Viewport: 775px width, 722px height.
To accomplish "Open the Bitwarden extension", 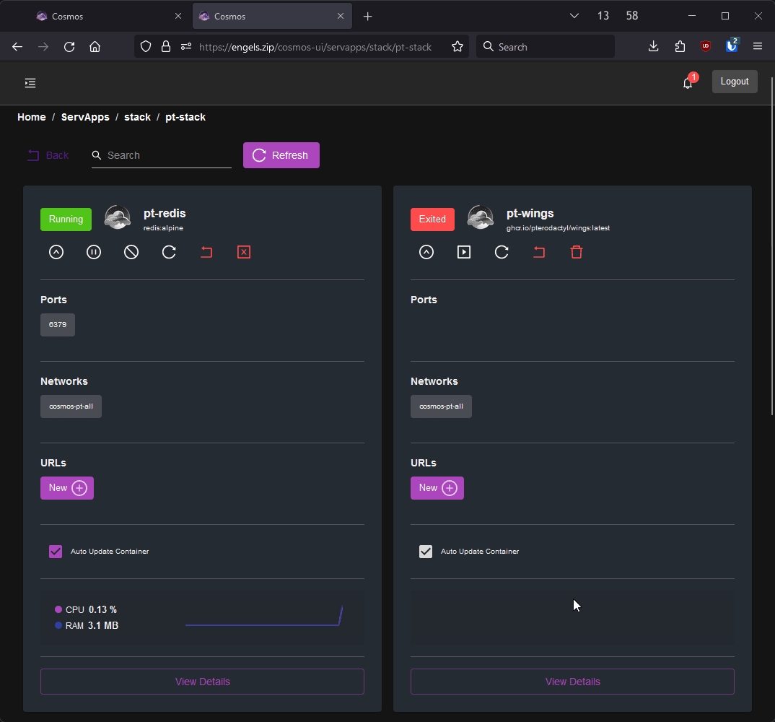I will (x=732, y=46).
